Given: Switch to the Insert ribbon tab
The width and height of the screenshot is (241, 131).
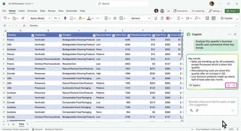Looking at the screenshot, I should (21, 11).
